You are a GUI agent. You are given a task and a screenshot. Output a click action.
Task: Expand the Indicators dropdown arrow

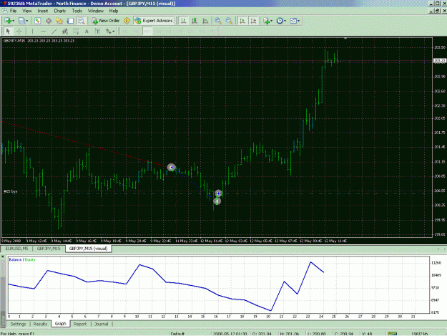(271, 21)
